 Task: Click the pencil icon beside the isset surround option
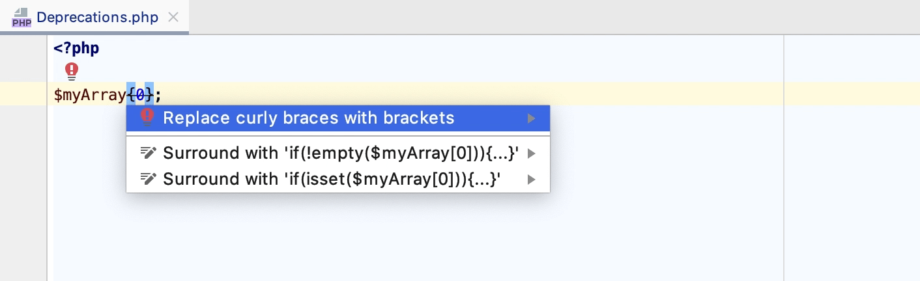[149, 179]
